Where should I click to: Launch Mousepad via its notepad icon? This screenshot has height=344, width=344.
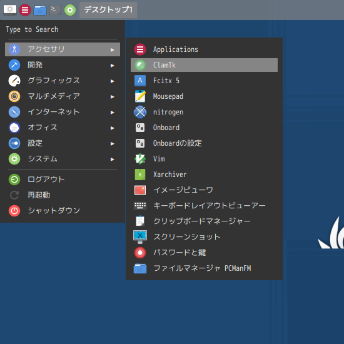point(140,96)
